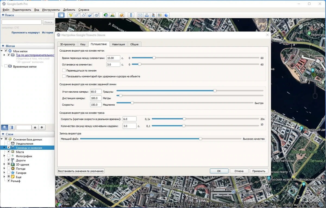The width and height of the screenshot is (326, 208).
Task: Click the Скорость Медленно-Быстро slider handle
Action: pos(132,103)
